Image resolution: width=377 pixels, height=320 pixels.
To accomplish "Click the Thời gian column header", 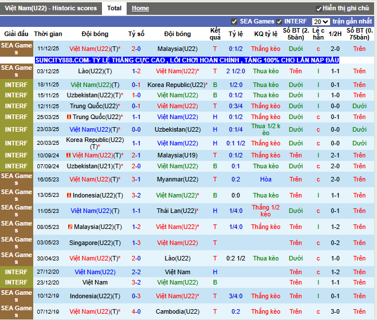I will click(x=48, y=34).
